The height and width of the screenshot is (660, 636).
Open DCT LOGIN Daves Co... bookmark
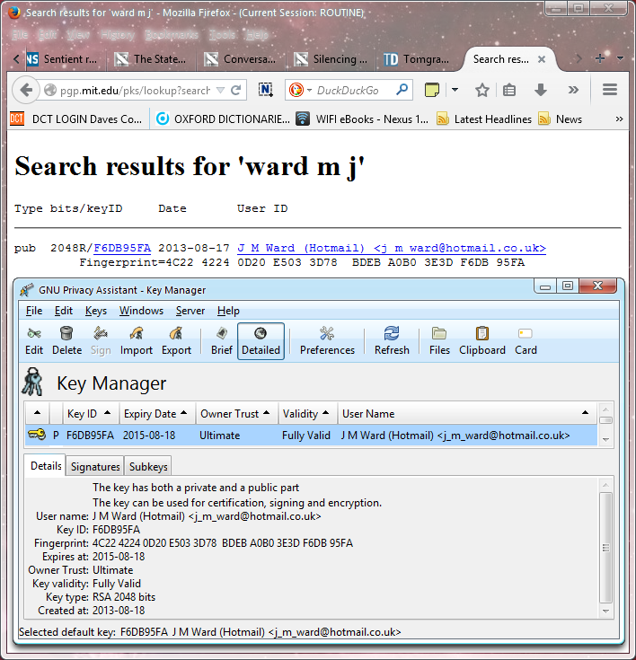[x=75, y=119]
